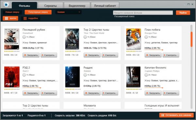The height and width of the screenshot is (120, 196).
Task: Click Загружается 1 из 1 status
Action: pos(13,115)
